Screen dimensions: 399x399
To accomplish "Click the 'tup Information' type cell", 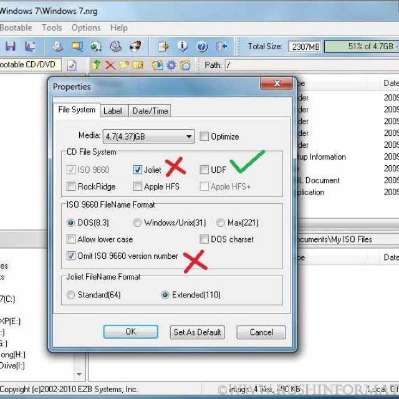I will click(322, 156).
